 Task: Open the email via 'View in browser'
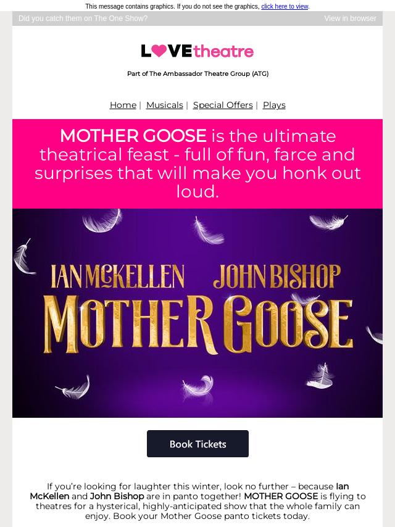tap(351, 19)
